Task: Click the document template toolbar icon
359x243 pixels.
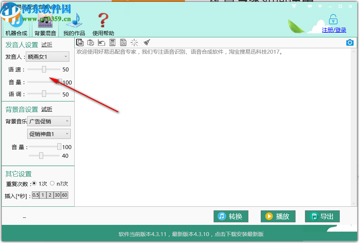Action: pyautogui.click(x=112, y=42)
